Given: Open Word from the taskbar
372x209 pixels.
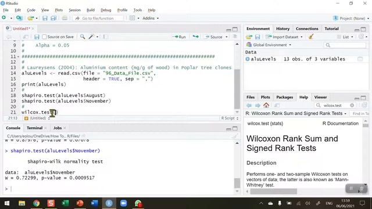Looking at the screenshot, I should point(94,203).
